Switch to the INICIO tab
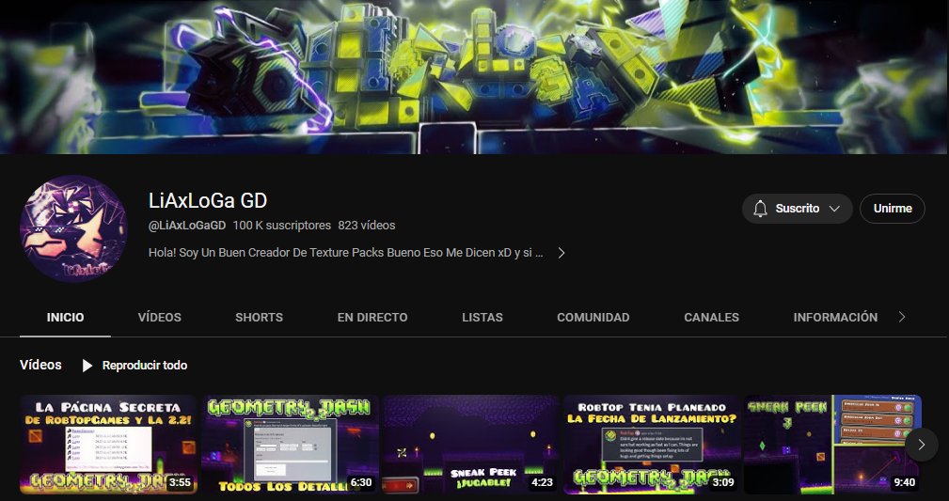949x501 pixels. click(65, 318)
